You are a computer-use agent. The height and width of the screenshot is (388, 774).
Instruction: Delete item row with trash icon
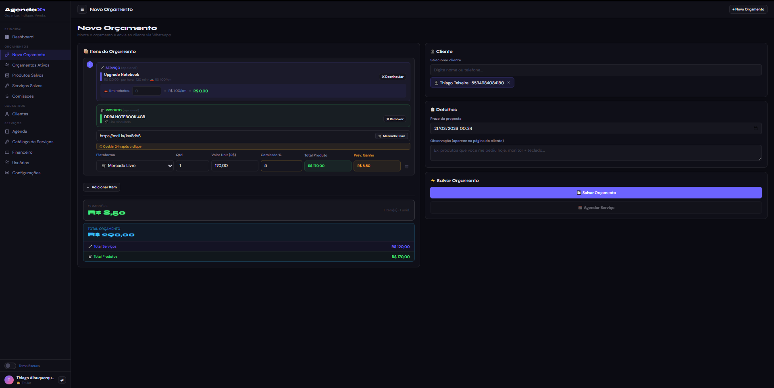click(407, 167)
